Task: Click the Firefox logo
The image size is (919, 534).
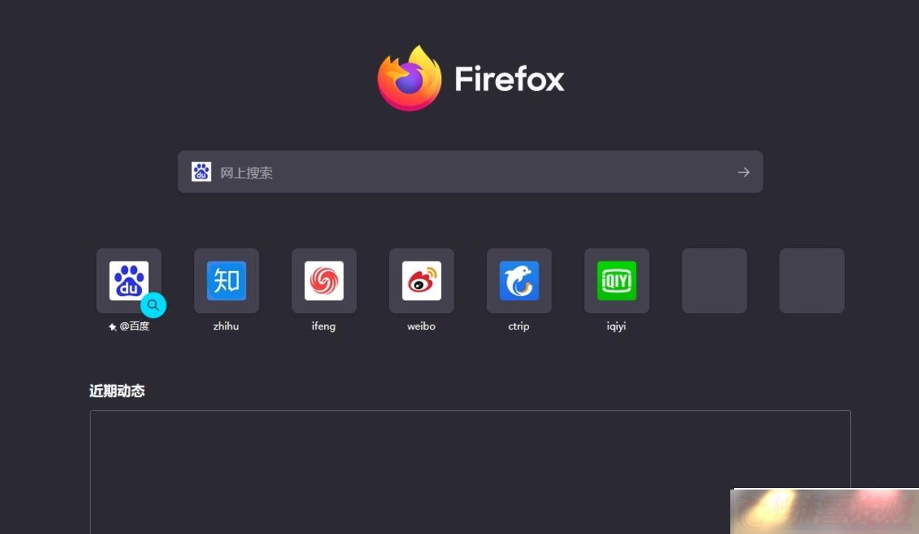Action: 409,79
